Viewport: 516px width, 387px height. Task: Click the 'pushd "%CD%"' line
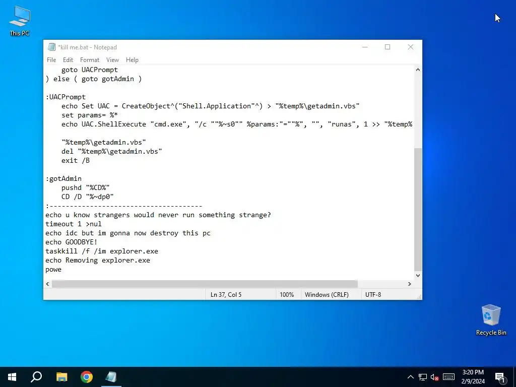[x=85, y=187]
